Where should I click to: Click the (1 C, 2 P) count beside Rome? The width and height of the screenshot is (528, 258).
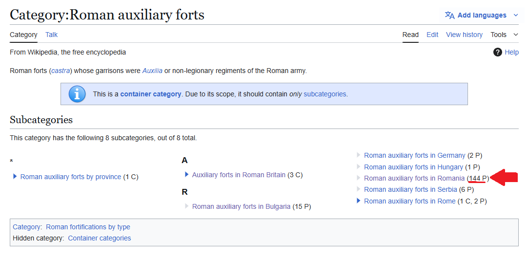472,201
